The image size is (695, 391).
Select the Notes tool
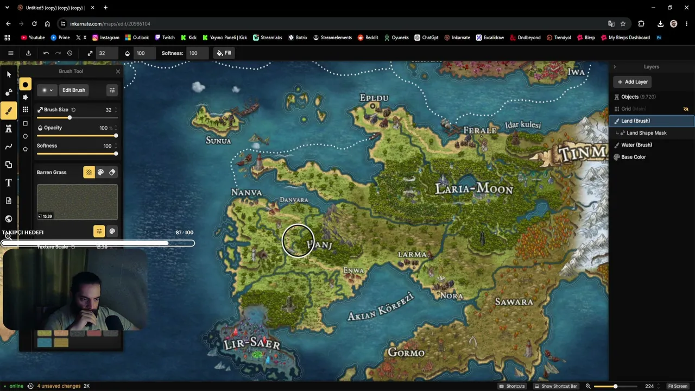click(x=9, y=201)
